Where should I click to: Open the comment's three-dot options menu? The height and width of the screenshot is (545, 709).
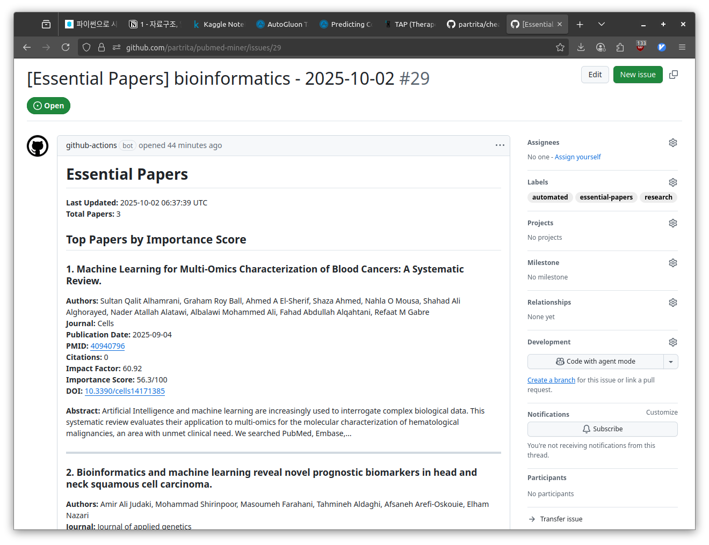click(500, 145)
